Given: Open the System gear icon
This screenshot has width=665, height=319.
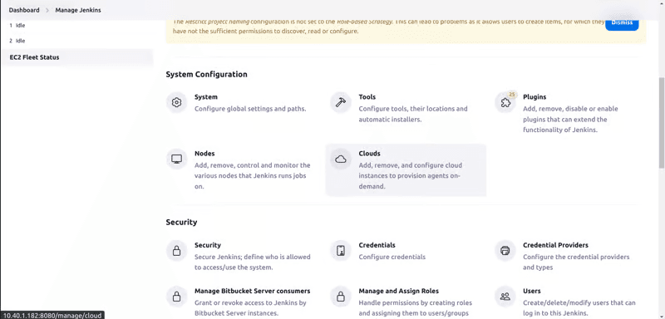Looking at the screenshot, I should 176,102.
